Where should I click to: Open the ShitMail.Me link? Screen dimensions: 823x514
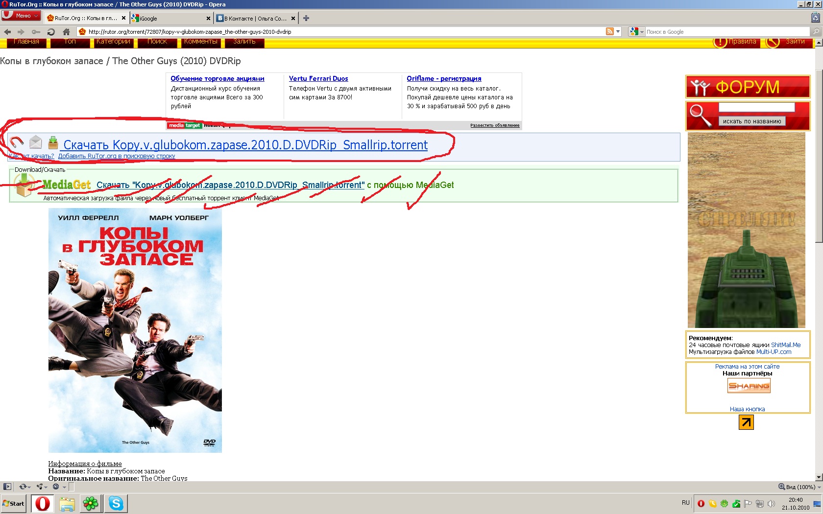786,345
